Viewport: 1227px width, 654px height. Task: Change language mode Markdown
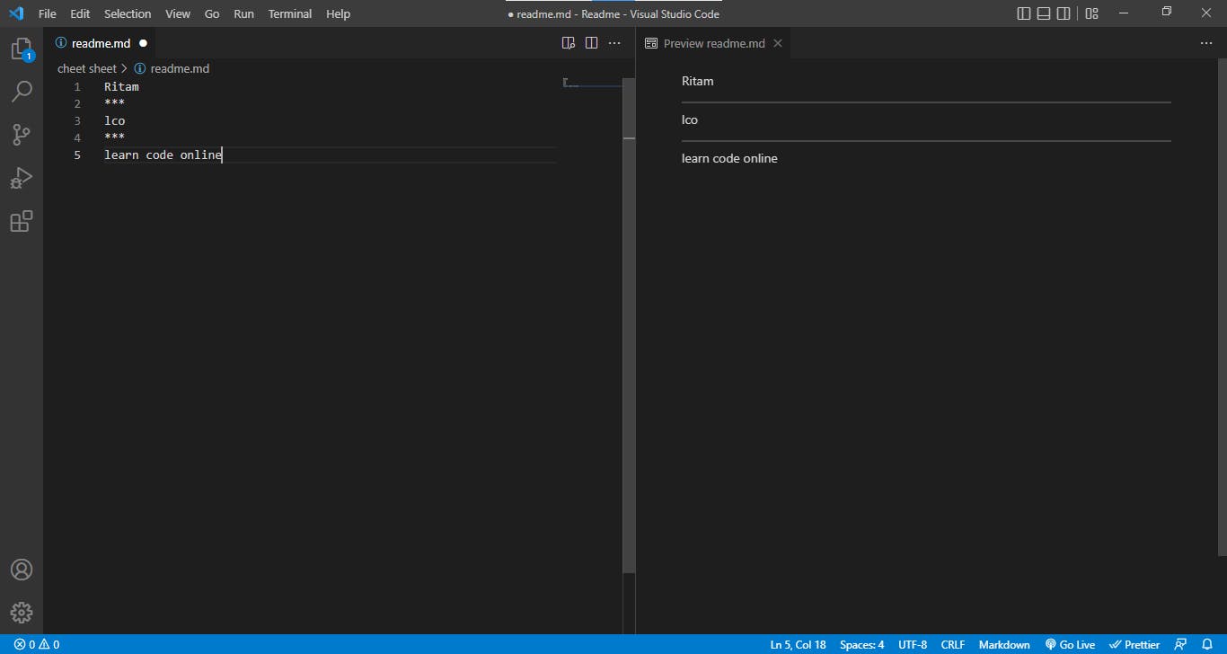1004,644
